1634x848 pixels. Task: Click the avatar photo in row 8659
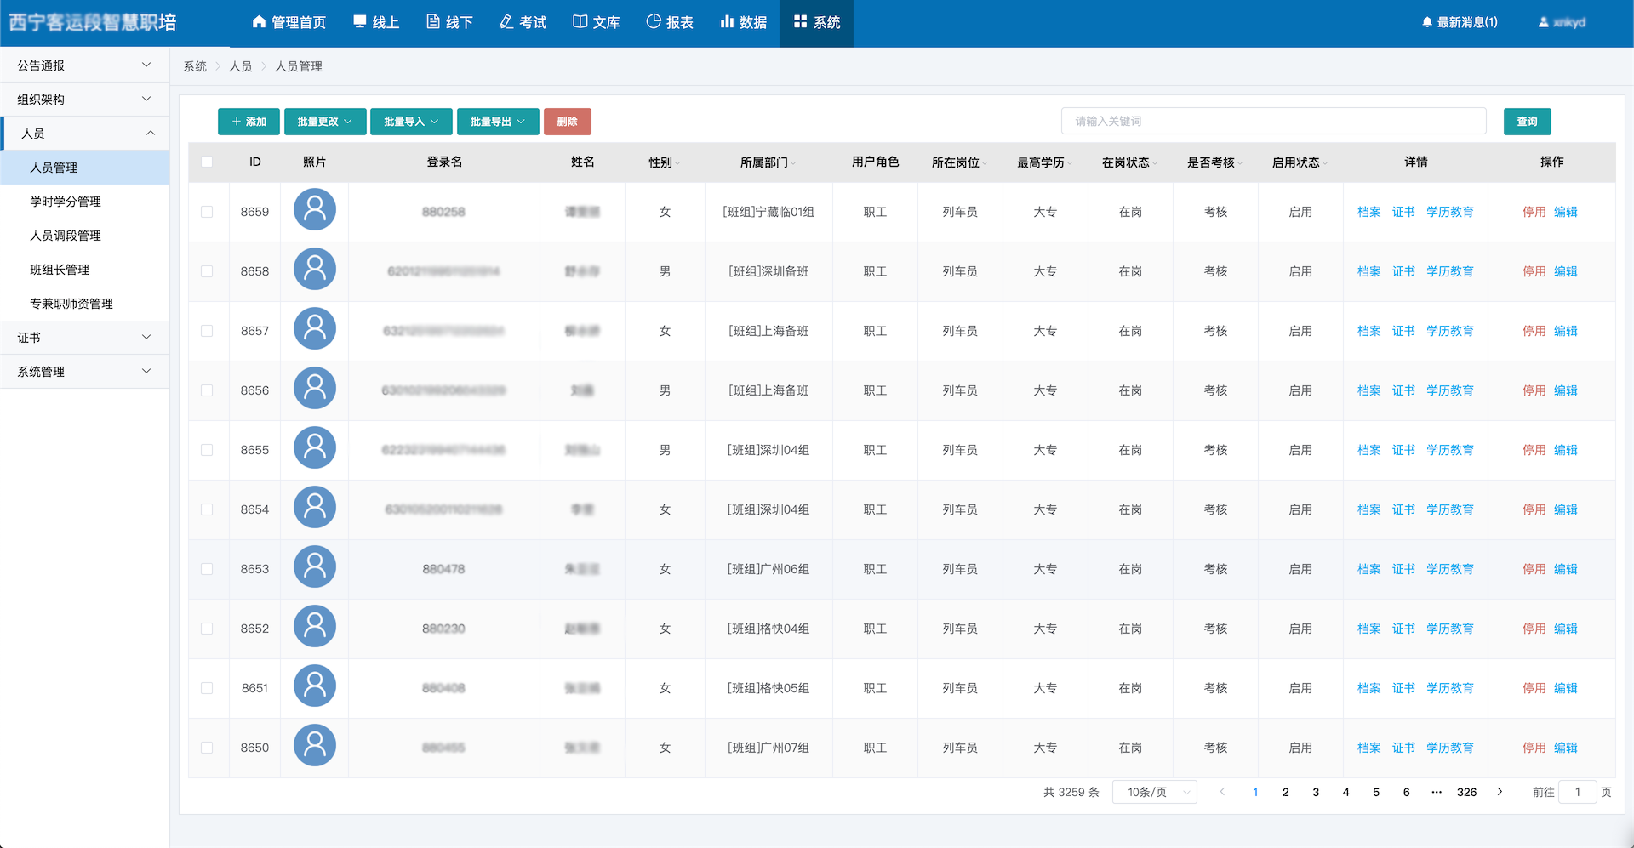point(315,210)
